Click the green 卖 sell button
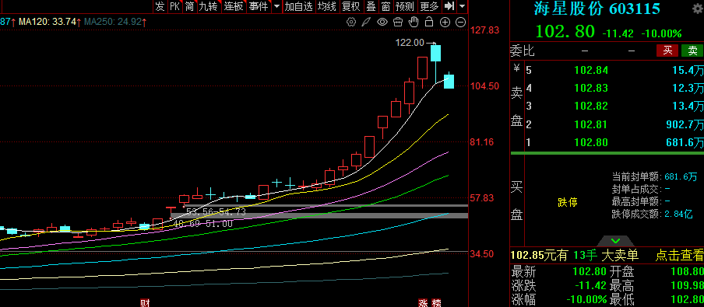The image size is (704, 307). [x=692, y=51]
